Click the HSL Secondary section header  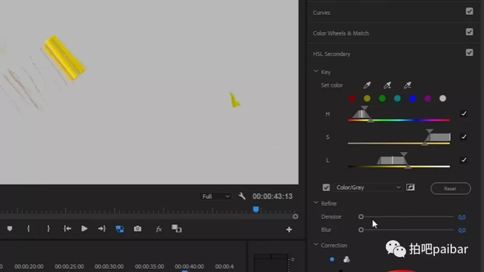[332, 54]
